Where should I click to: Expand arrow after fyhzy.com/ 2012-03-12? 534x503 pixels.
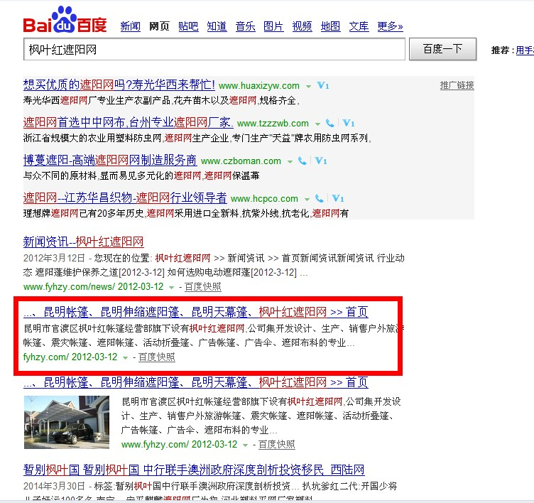[x=125, y=357]
